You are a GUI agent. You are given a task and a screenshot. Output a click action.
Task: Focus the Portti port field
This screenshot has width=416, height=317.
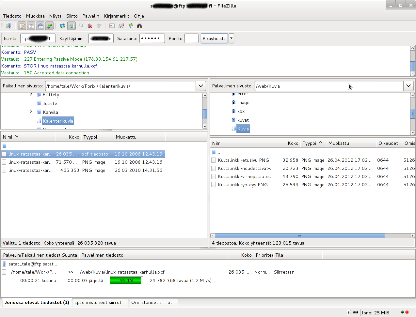(x=191, y=38)
